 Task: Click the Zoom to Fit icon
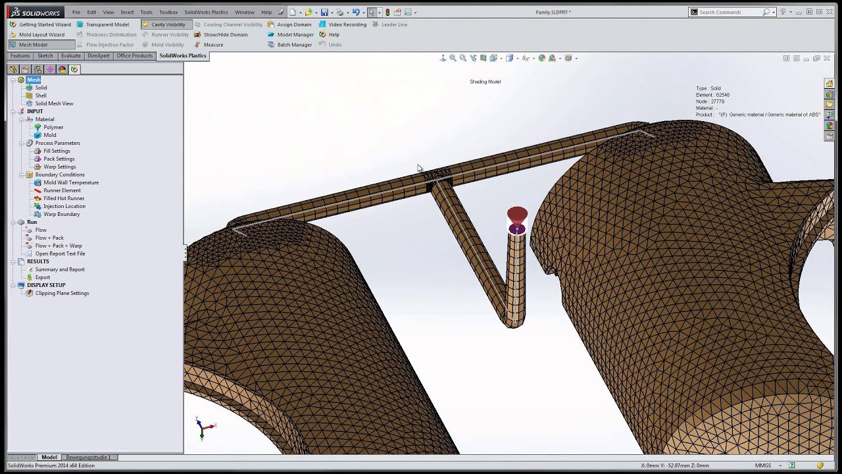[x=453, y=58]
